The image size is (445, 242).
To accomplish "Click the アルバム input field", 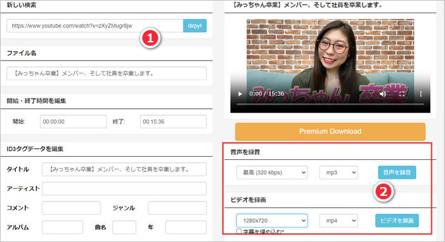I will tap(62, 227).
